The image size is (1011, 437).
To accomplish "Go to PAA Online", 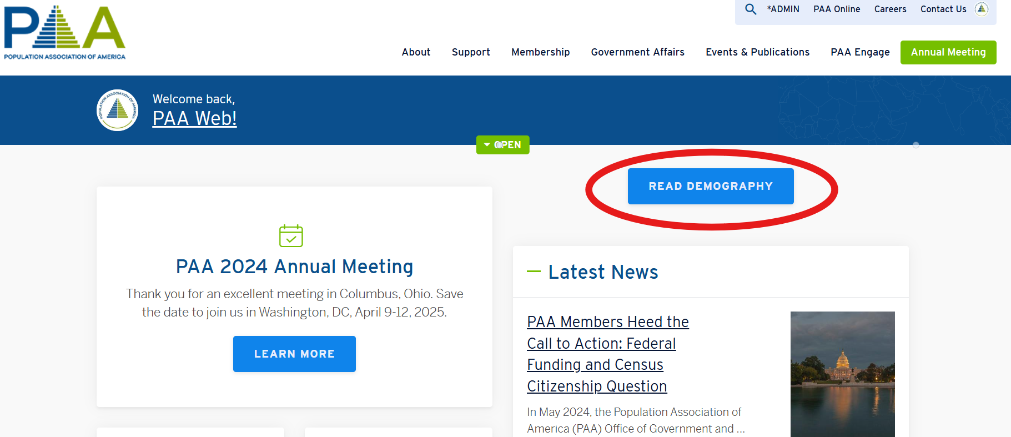I will [837, 9].
